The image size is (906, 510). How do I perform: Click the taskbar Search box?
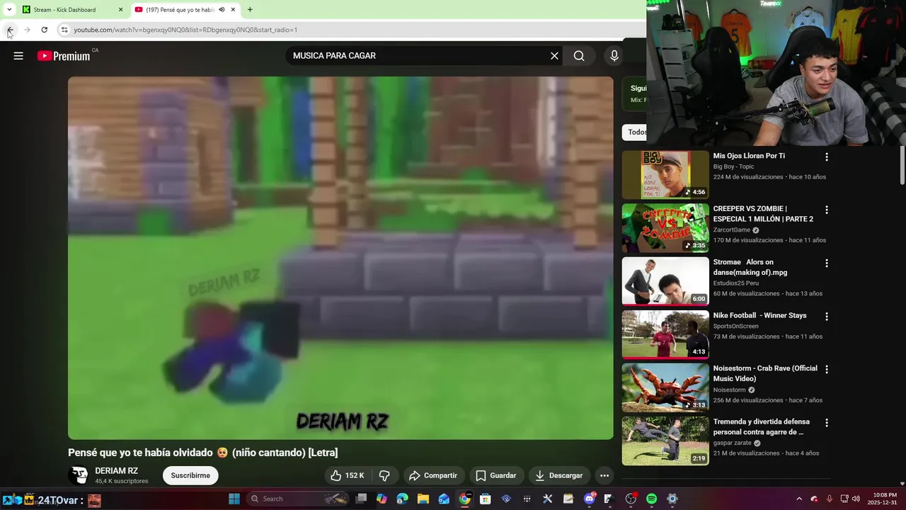(x=297, y=499)
